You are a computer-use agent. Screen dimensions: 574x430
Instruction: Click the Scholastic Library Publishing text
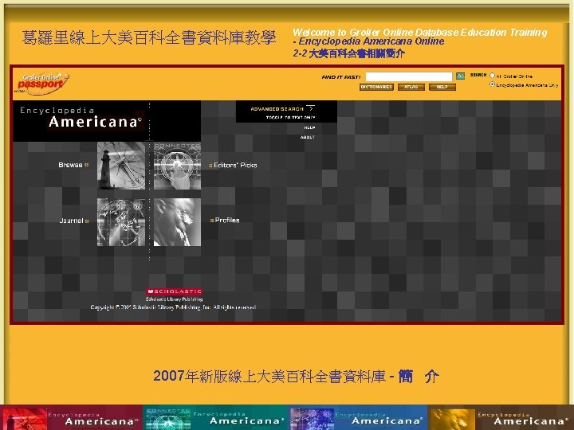tap(175, 299)
